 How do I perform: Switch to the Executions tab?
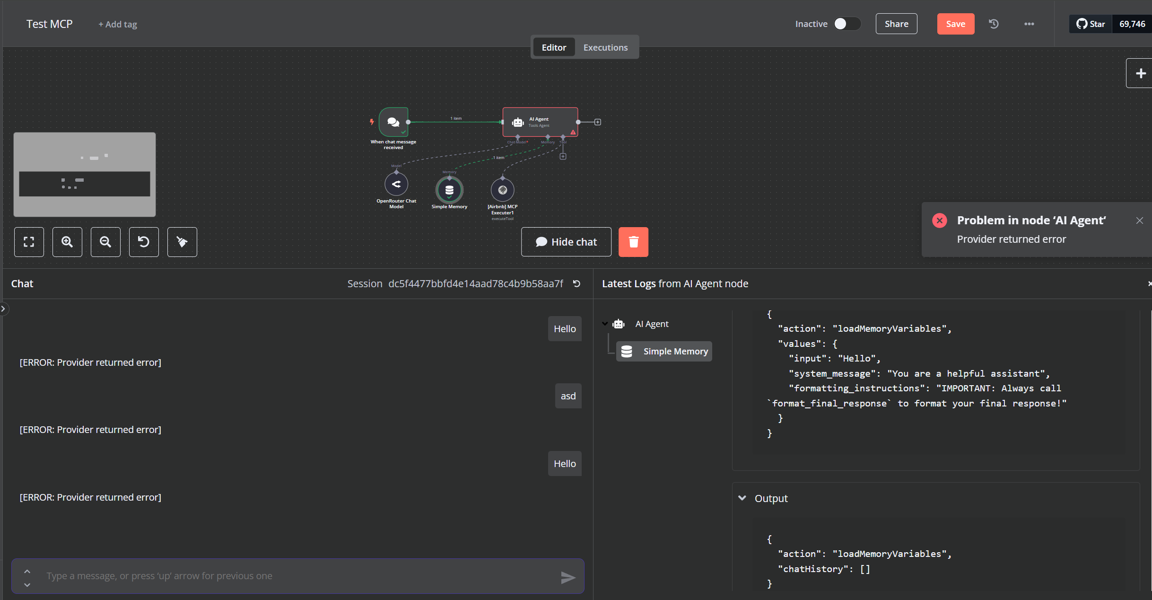(x=605, y=47)
